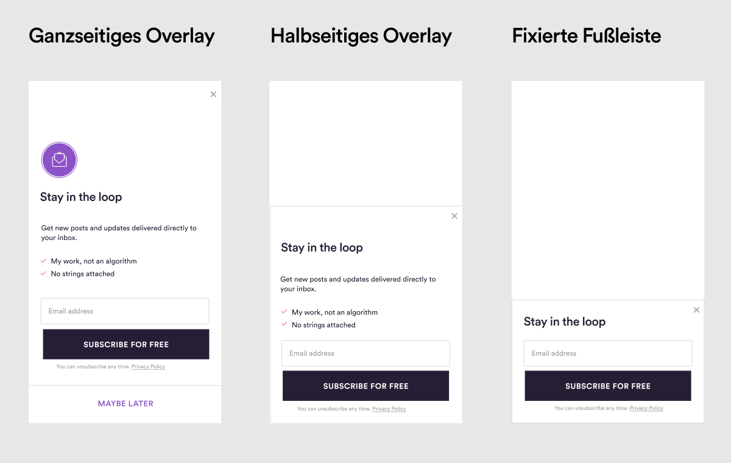Open Privacy Policy link in Fixierte Fußleiste
731x463 pixels.
pos(646,408)
